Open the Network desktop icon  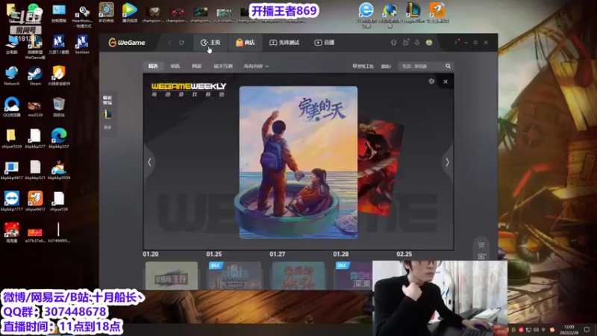pos(12,75)
